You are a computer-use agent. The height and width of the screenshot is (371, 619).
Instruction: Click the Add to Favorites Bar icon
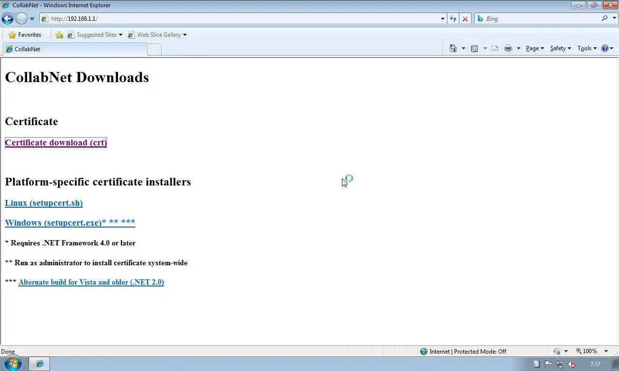pos(59,35)
